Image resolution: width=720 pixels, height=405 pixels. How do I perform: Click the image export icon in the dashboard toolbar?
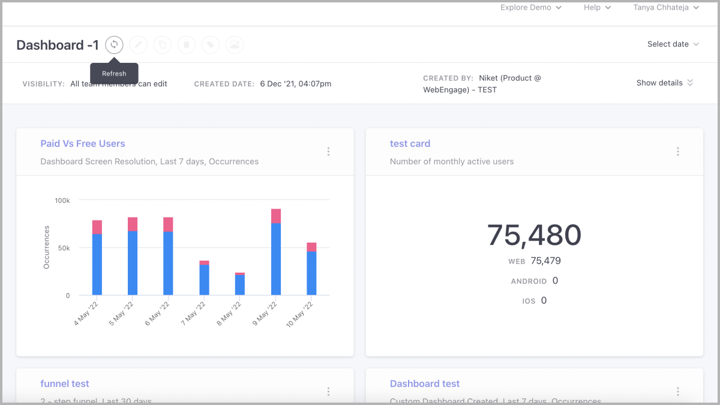coord(235,45)
